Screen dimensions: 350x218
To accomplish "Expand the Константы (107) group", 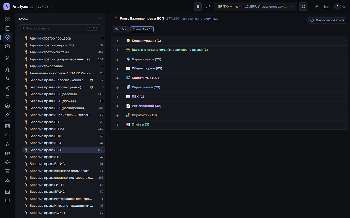I will coord(118,78).
